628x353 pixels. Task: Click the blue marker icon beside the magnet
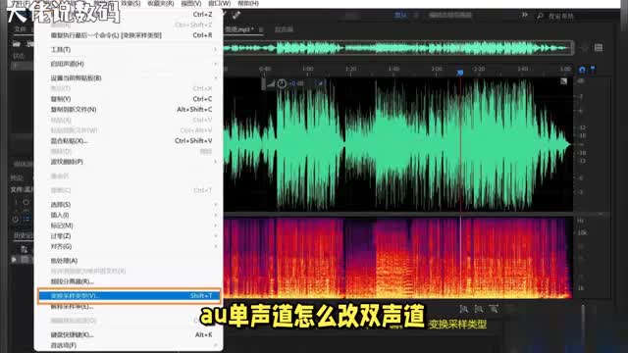pyautogui.click(x=593, y=70)
